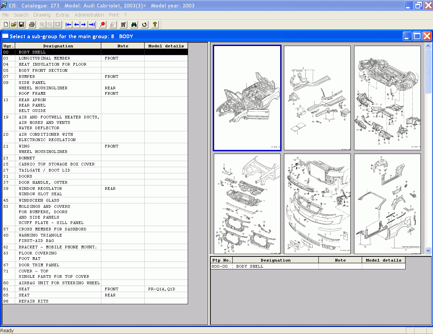Select DOOR HANDLE, OUTER row
The height and width of the screenshot is (334, 433).
pyautogui.click(x=95, y=182)
